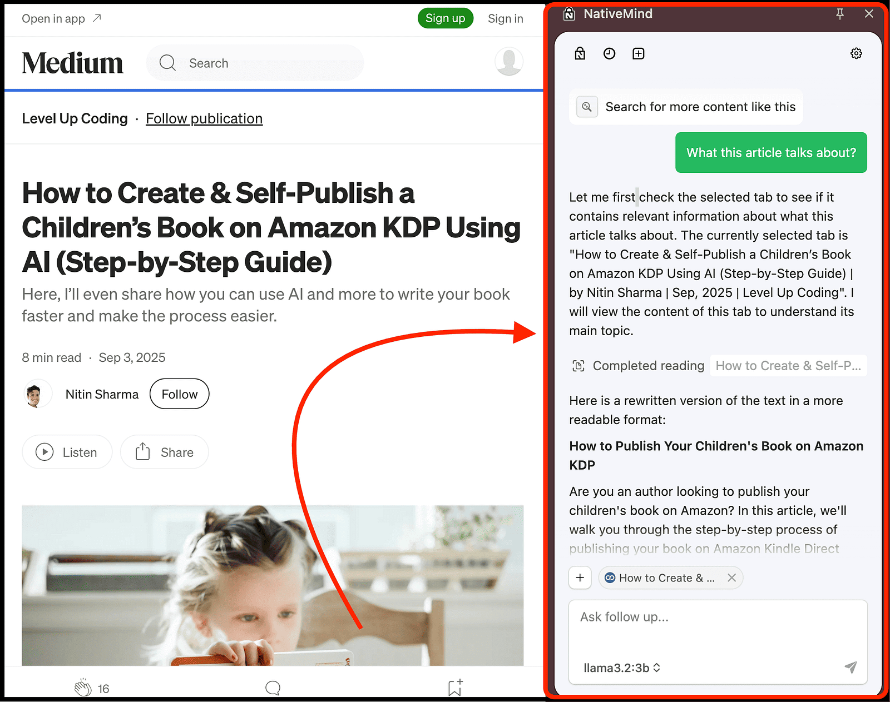Click the article title heading
The image size is (890, 702).
point(271,227)
